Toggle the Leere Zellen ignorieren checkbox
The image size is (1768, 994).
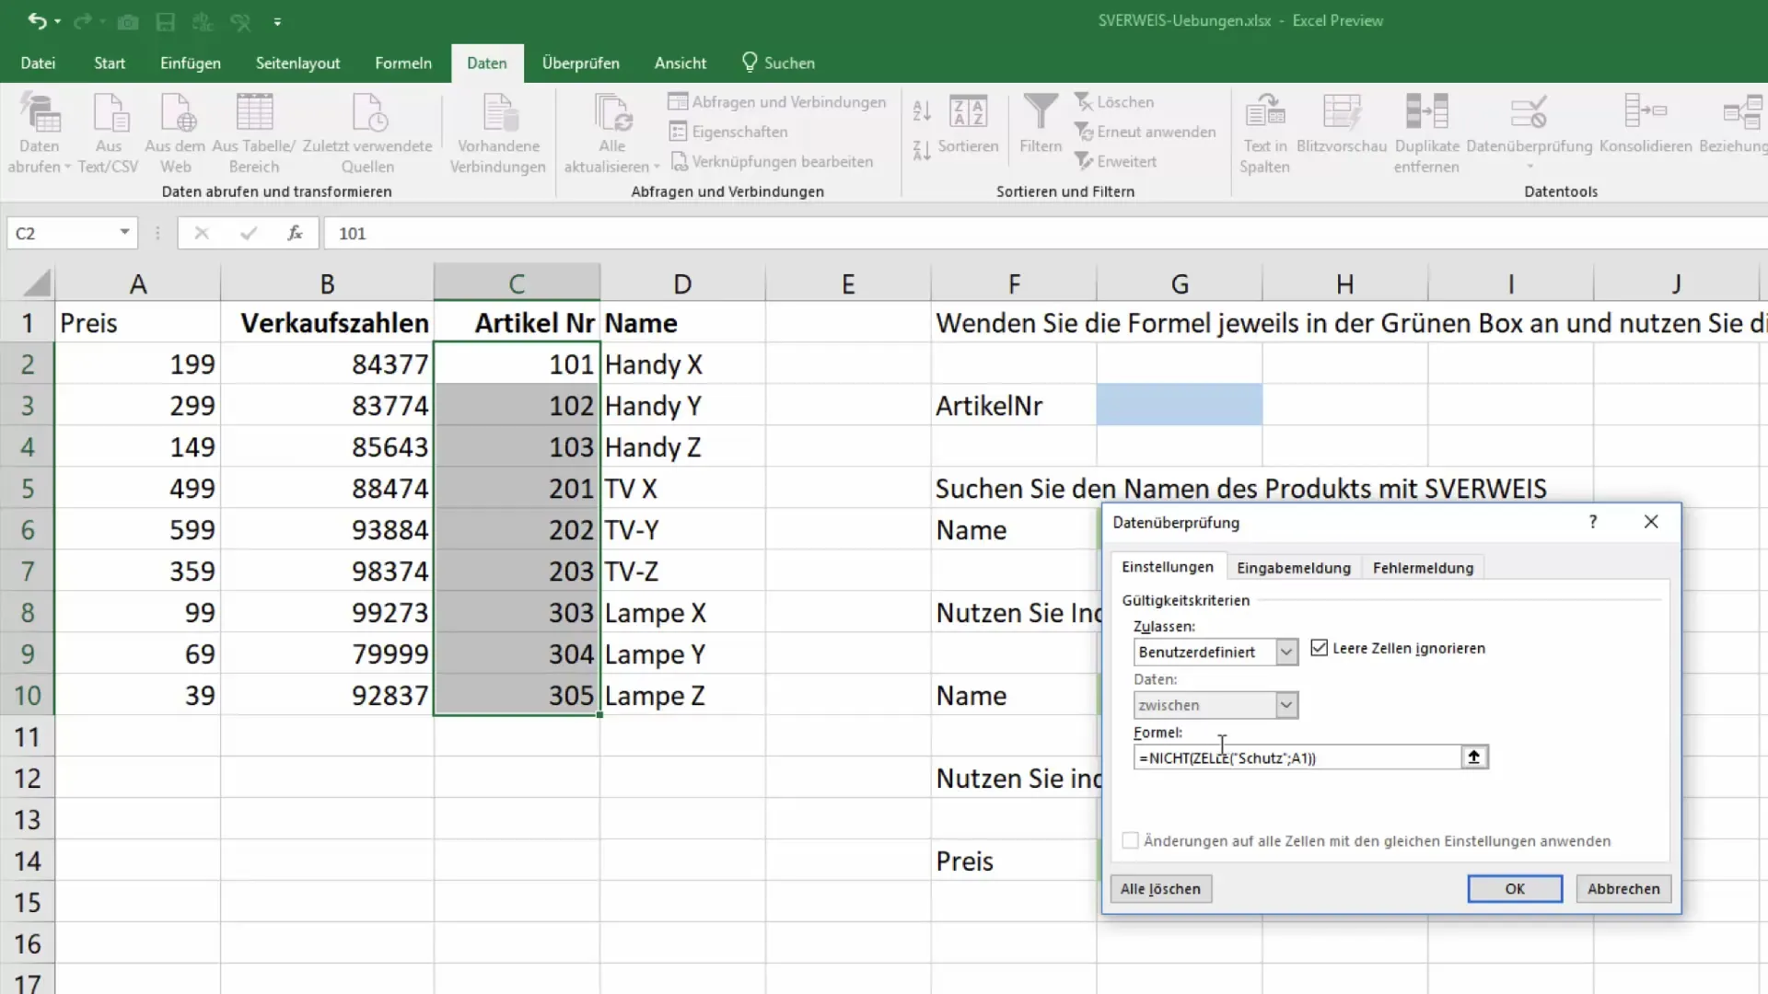pos(1320,648)
